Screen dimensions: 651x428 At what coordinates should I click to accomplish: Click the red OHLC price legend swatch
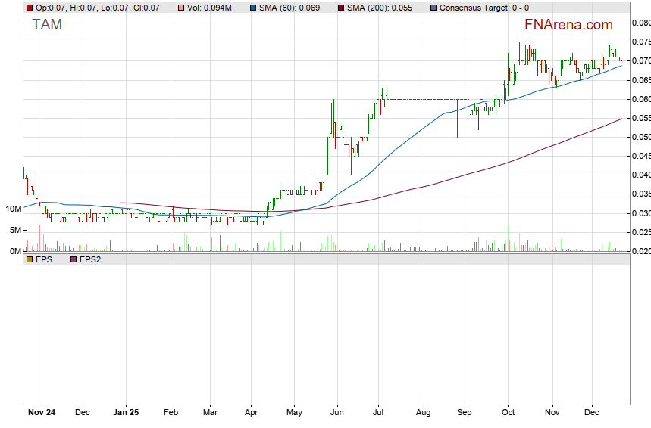tap(30, 8)
